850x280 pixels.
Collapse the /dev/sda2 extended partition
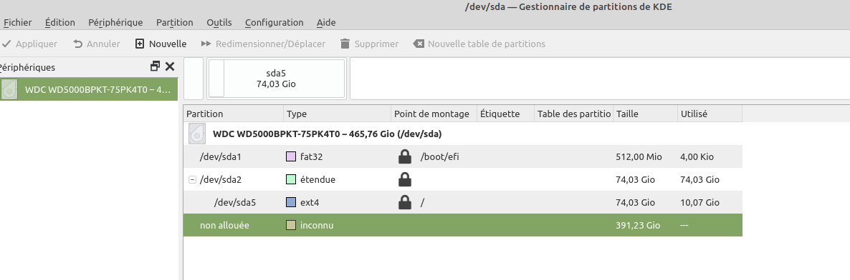192,179
